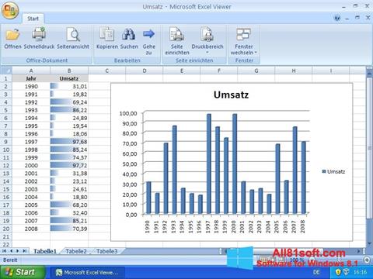The width and height of the screenshot is (373, 279).
Task: Click the Umsatz chart legend entry
Action: (x=333, y=171)
